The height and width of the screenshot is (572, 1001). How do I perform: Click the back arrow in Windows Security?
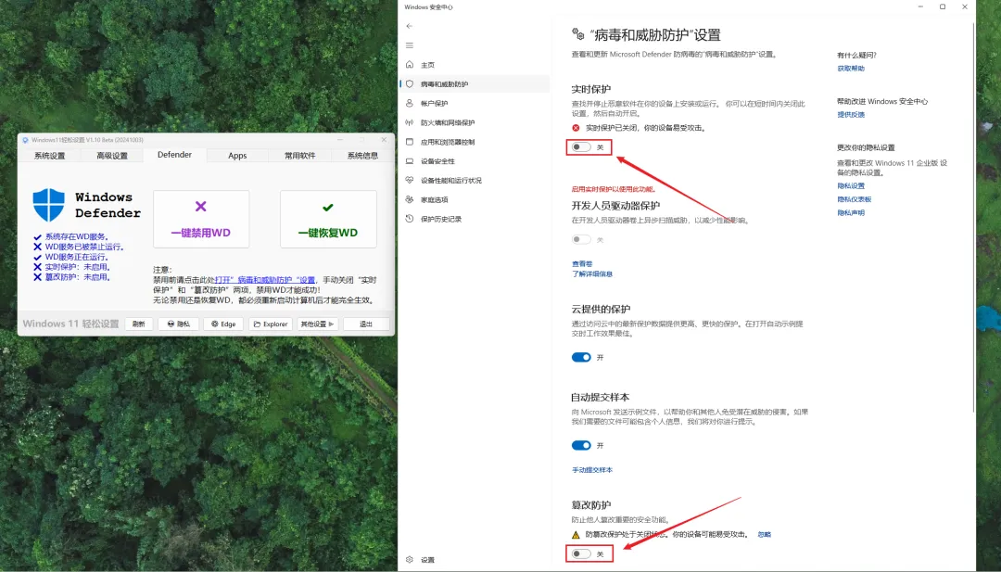[409, 26]
